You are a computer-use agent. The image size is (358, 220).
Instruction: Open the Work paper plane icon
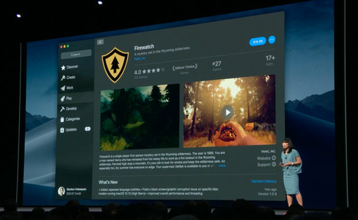pos(63,88)
